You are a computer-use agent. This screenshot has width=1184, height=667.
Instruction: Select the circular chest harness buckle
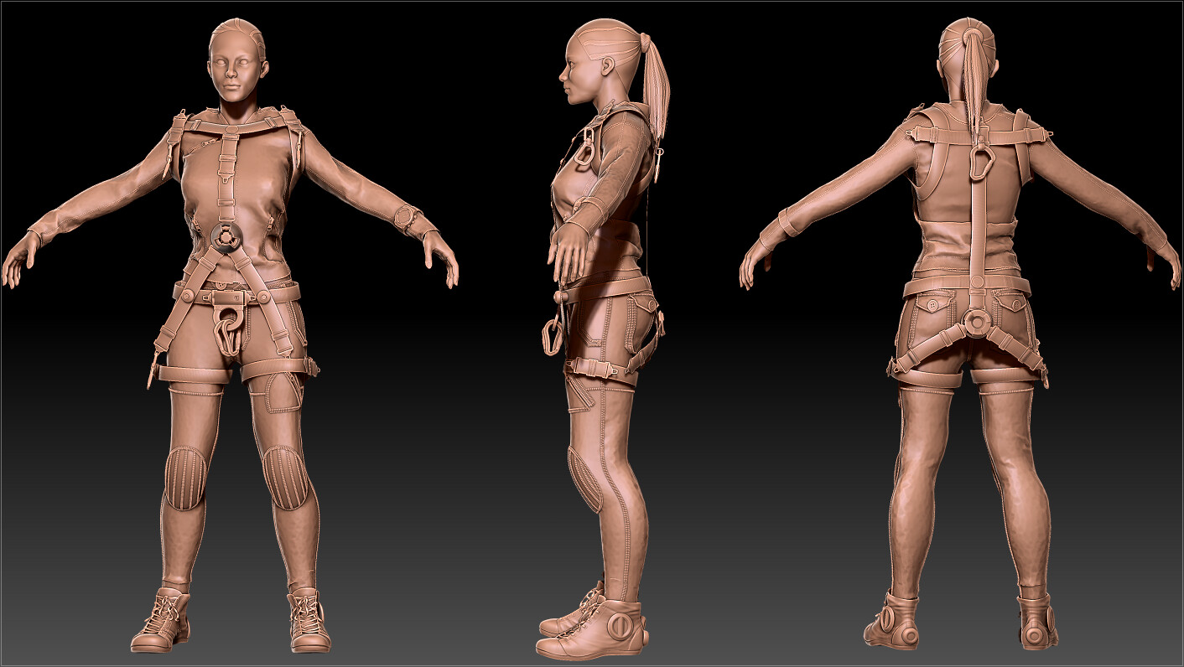226,237
